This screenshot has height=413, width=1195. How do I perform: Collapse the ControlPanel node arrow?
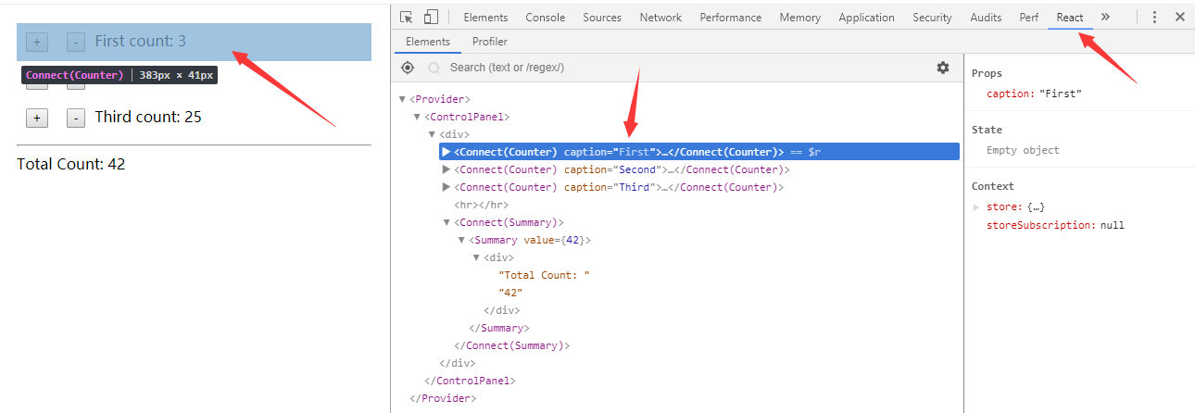tap(416, 117)
